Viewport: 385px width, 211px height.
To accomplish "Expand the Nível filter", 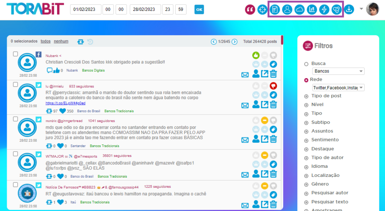I will 306,105.
